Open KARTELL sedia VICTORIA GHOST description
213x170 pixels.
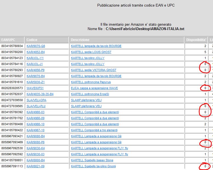(93, 70)
